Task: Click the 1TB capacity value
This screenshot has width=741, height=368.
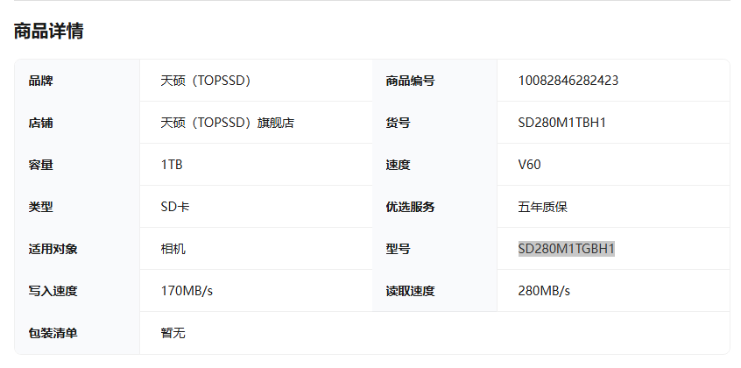Action: (172, 165)
